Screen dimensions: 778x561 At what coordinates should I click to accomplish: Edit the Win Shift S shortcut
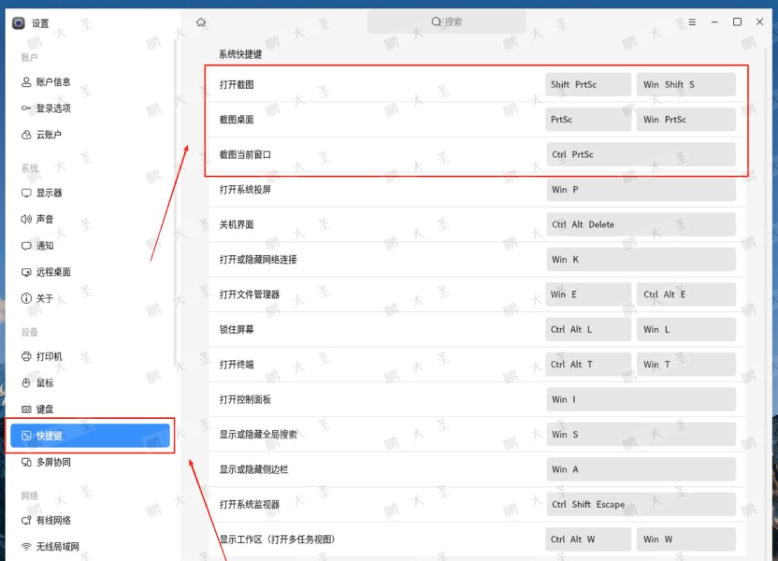point(686,84)
